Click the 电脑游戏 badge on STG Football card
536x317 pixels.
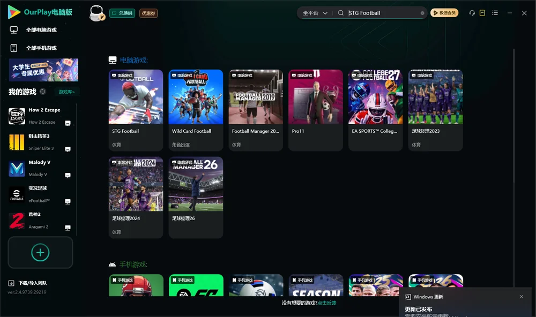click(122, 75)
